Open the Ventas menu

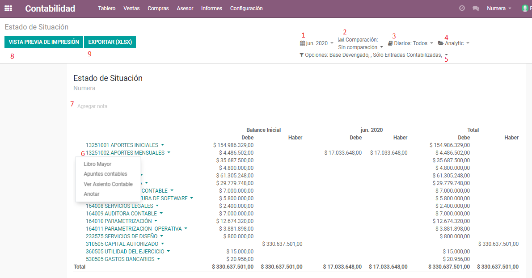pyautogui.click(x=131, y=8)
